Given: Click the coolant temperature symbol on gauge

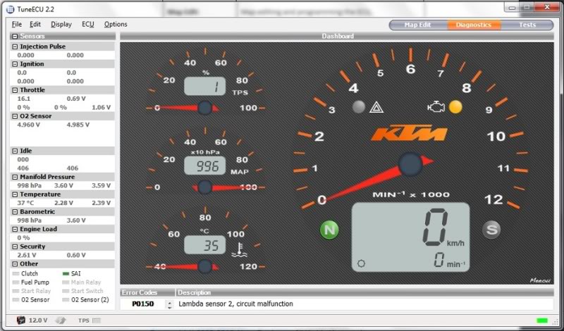Looking at the screenshot, I should click(239, 251).
